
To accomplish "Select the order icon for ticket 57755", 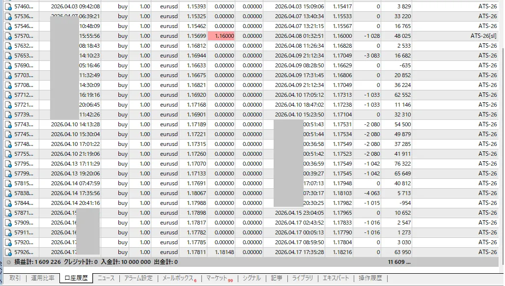I will pyautogui.click(x=8, y=154).
